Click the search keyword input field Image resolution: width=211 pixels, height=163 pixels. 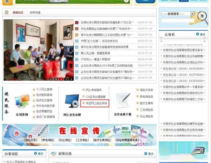(178, 21)
